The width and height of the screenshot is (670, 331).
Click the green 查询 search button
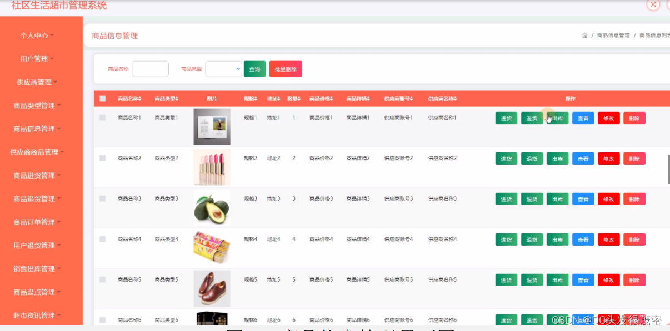click(x=255, y=69)
